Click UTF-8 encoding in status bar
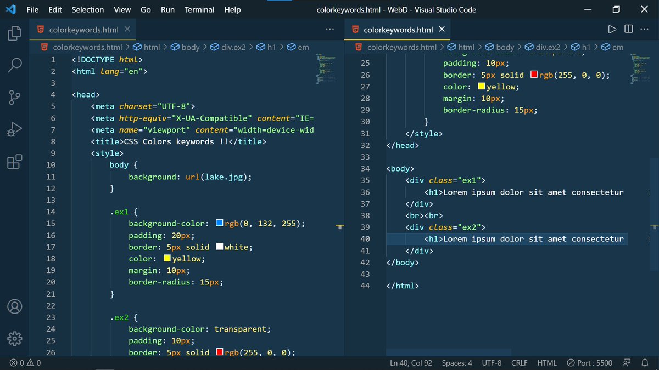Image resolution: width=659 pixels, height=370 pixels. coord(492,363)
